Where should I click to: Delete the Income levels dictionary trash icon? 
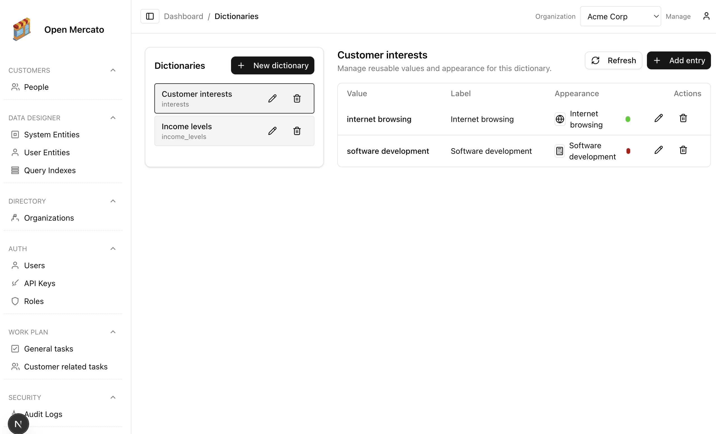pos(297,131)
